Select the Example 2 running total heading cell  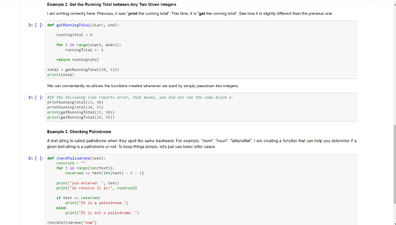click(x=111, y=4)
